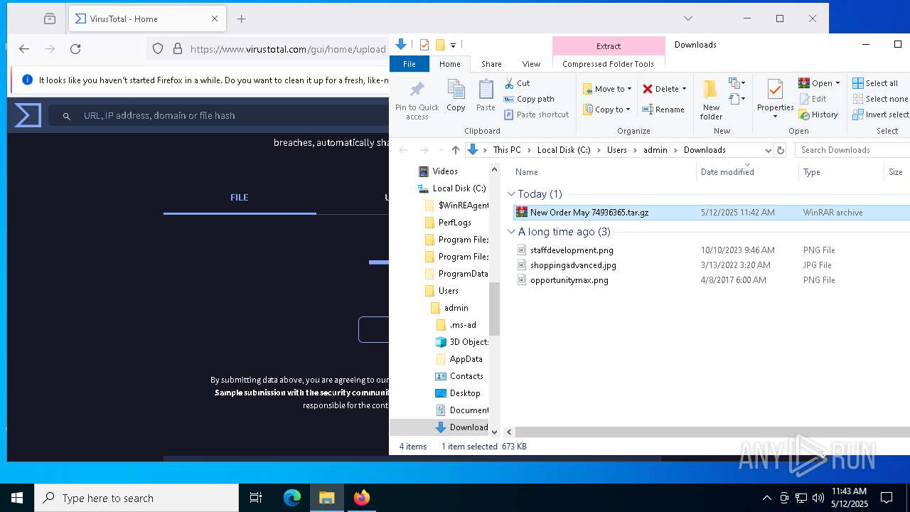Select New Order May 74936365.tar.gz file
The width and height of the screenshot is (910, 512).
point(589,213)
